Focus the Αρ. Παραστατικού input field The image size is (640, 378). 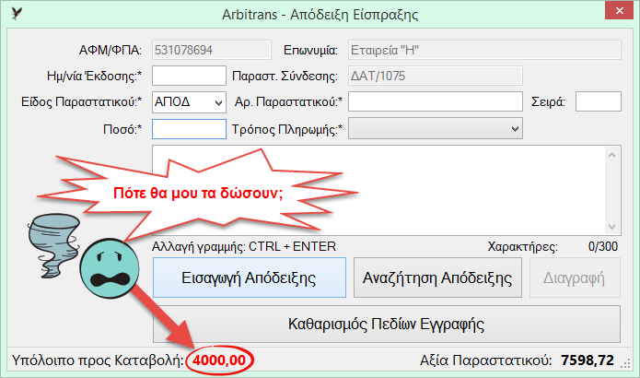pyautogui.click(x=435, y=101)
